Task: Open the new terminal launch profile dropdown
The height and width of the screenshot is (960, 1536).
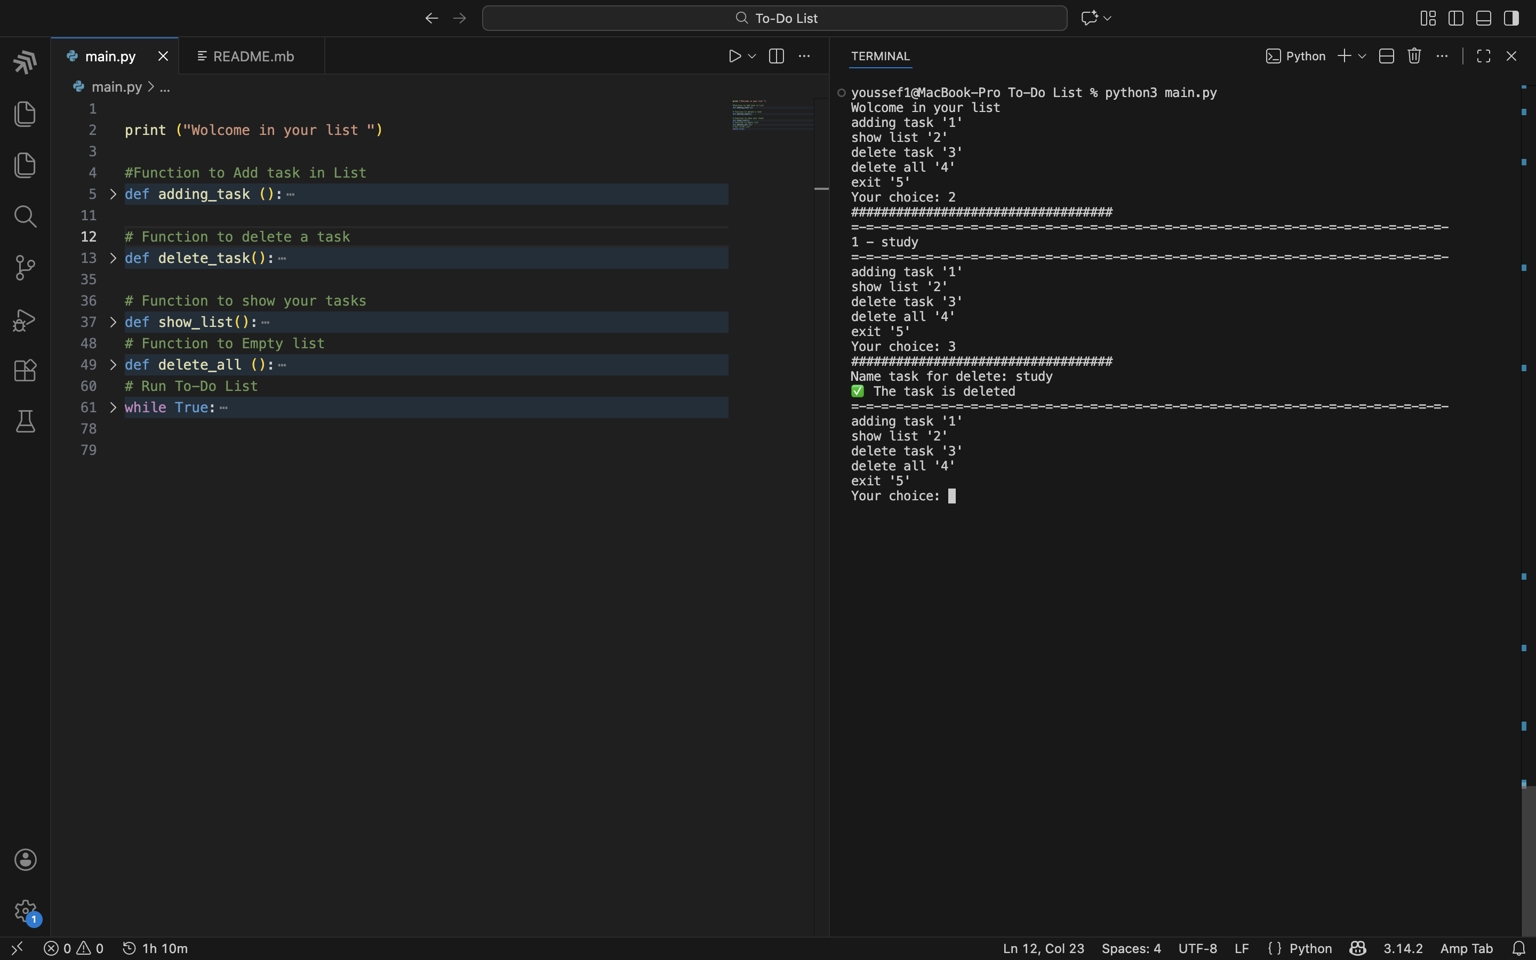Action: 1362,57
